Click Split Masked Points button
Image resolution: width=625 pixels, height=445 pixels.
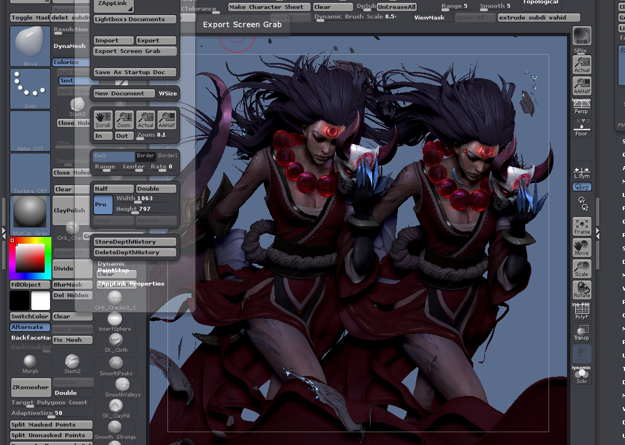pos(51,425)
